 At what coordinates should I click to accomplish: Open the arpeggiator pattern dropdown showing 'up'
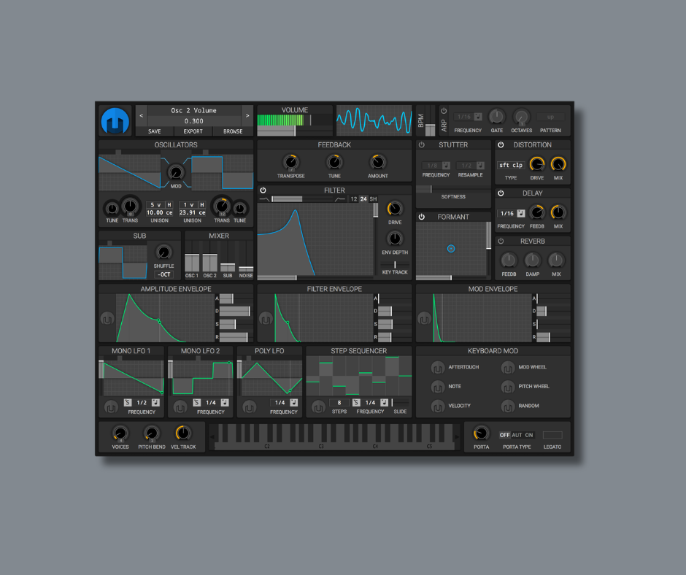pyautogui.click(x=552, y=117)
